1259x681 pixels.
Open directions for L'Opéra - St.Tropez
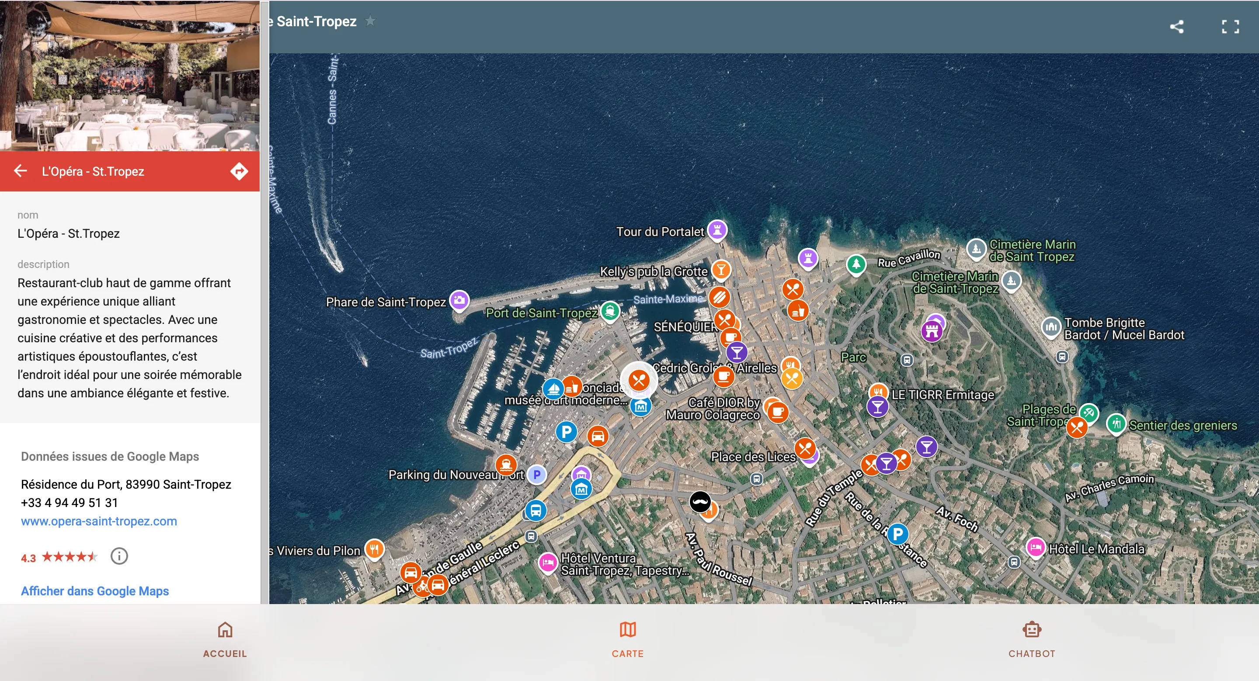[x=239, y=171]
